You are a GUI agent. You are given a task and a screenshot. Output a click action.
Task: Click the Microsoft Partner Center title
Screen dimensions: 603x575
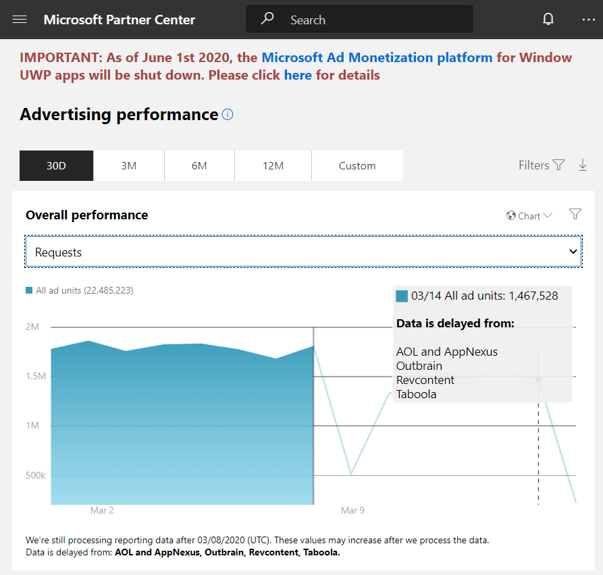[120, 20]
